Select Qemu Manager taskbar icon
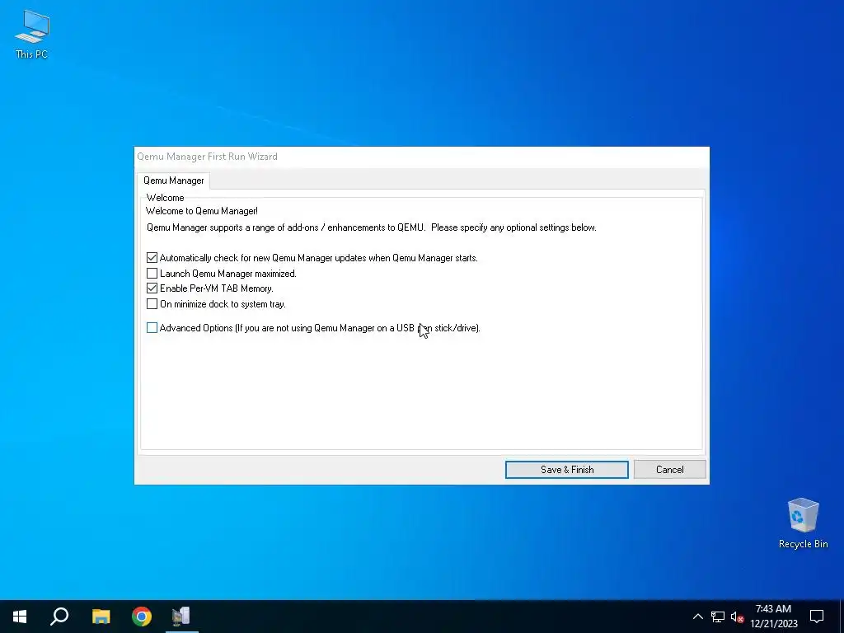This screenshot has height=633, width=844. click(181, 617)
